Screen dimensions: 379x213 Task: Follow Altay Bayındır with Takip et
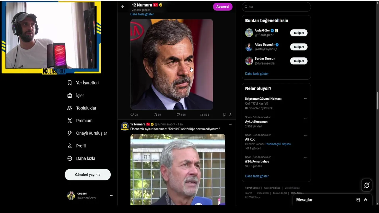(299, 47)
